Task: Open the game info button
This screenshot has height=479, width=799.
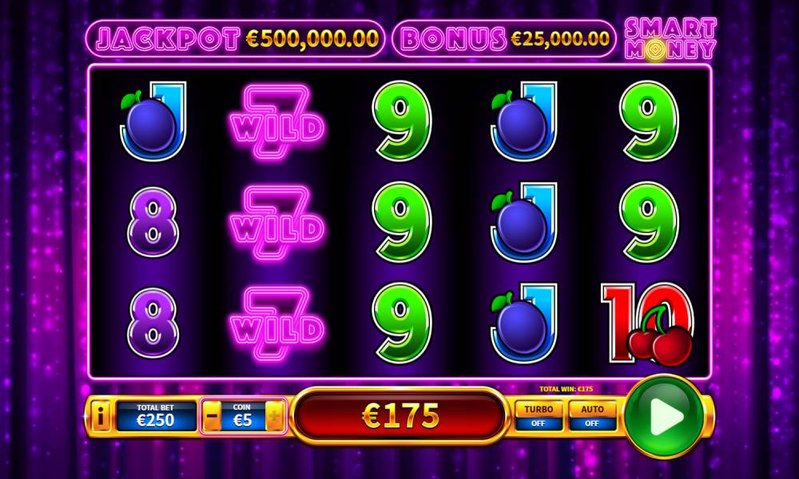Action: pyautogui.click(x=101, y=417)
